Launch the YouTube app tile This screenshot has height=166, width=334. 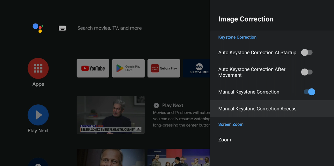(x=93, y=68)
